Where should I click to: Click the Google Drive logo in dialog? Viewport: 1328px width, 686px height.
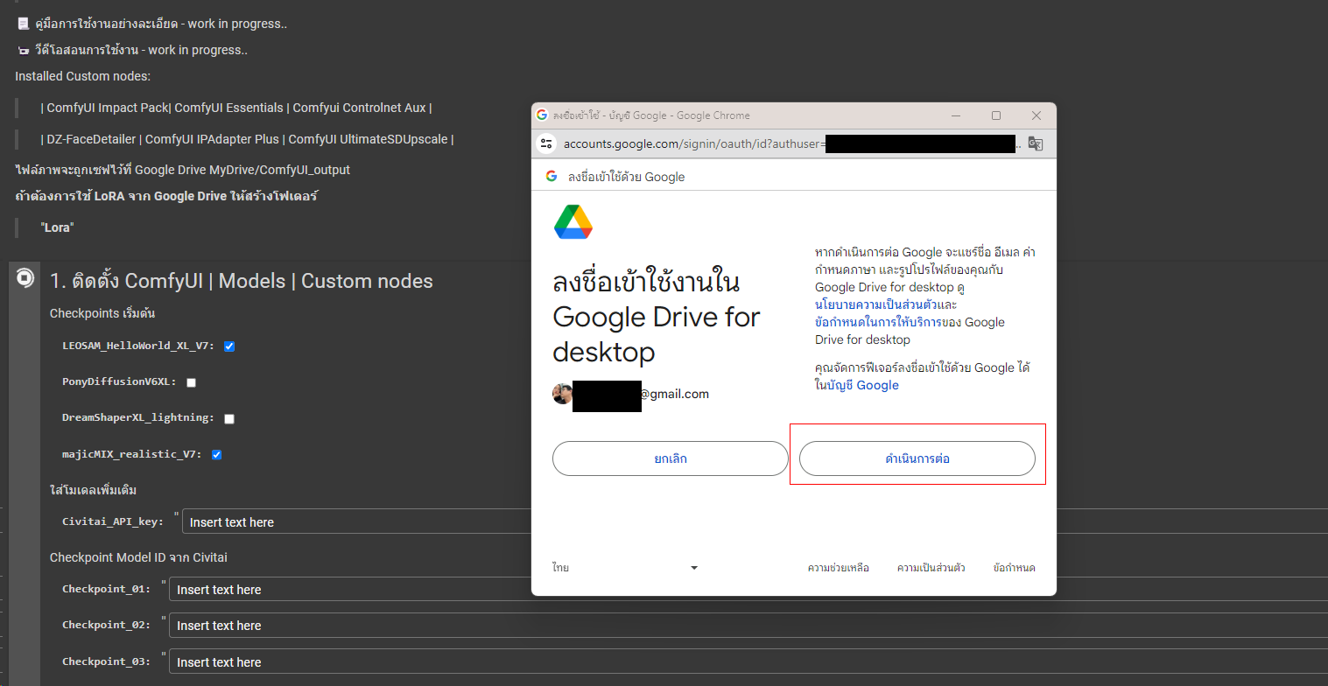(573, 221)
